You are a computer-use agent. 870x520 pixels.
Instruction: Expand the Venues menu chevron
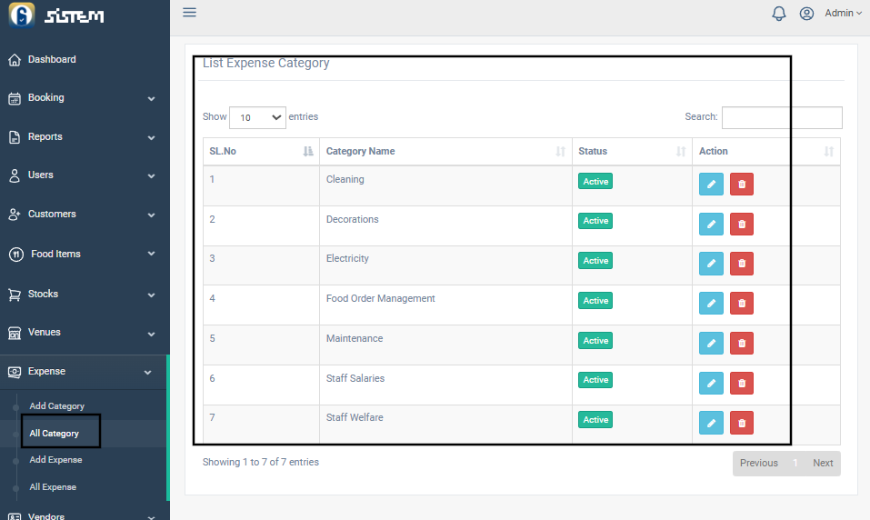click(151, 334)
